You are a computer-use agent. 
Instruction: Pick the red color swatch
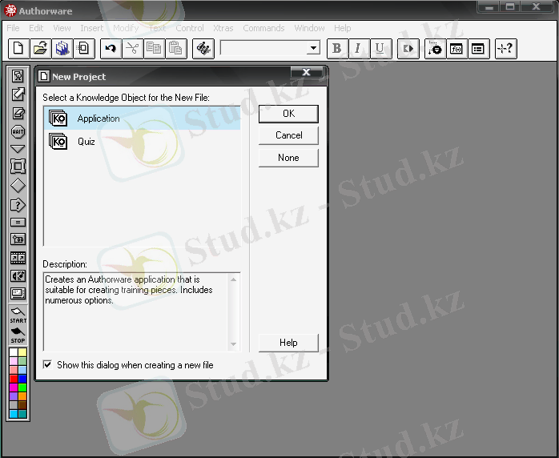tap(14, 379)
